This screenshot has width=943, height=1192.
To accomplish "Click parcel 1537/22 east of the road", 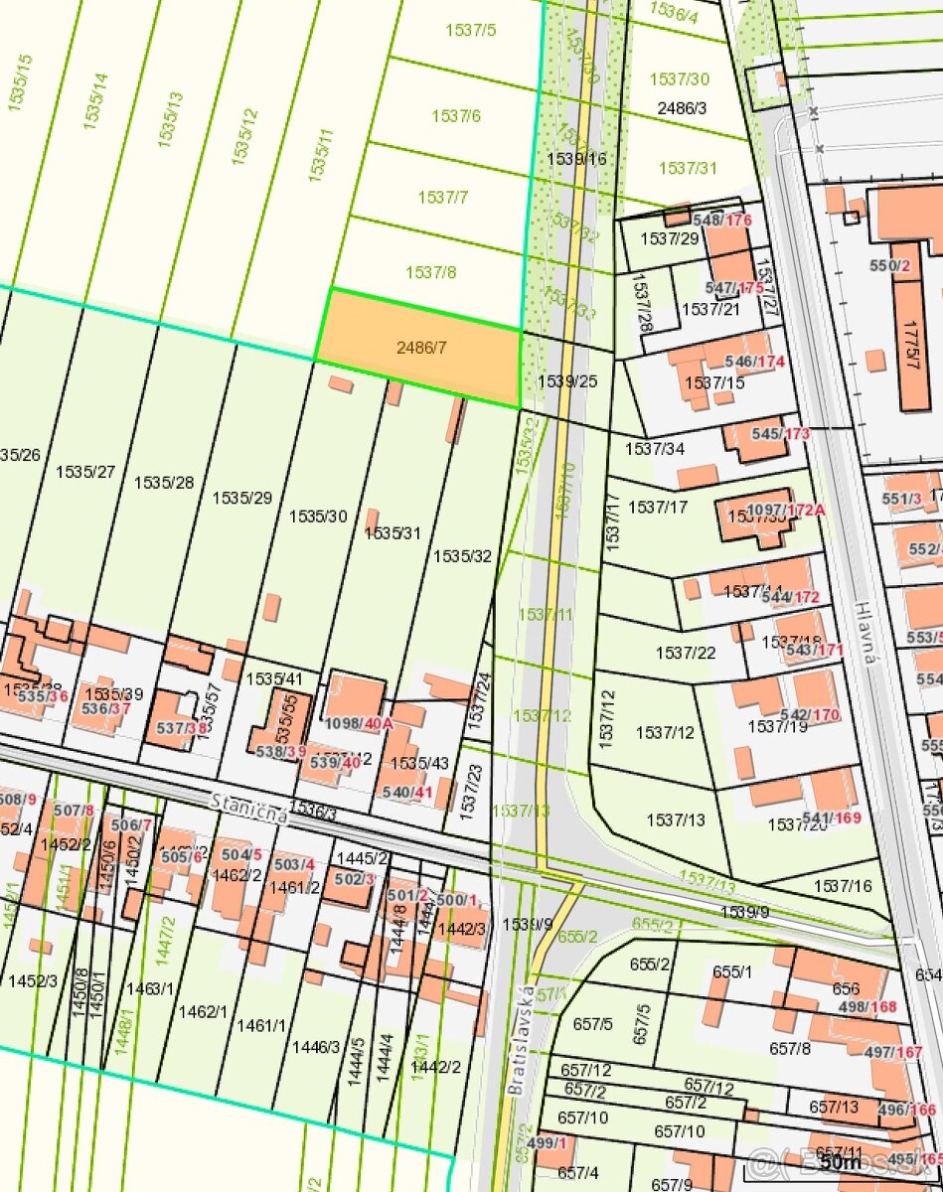I will coord(686,653).
